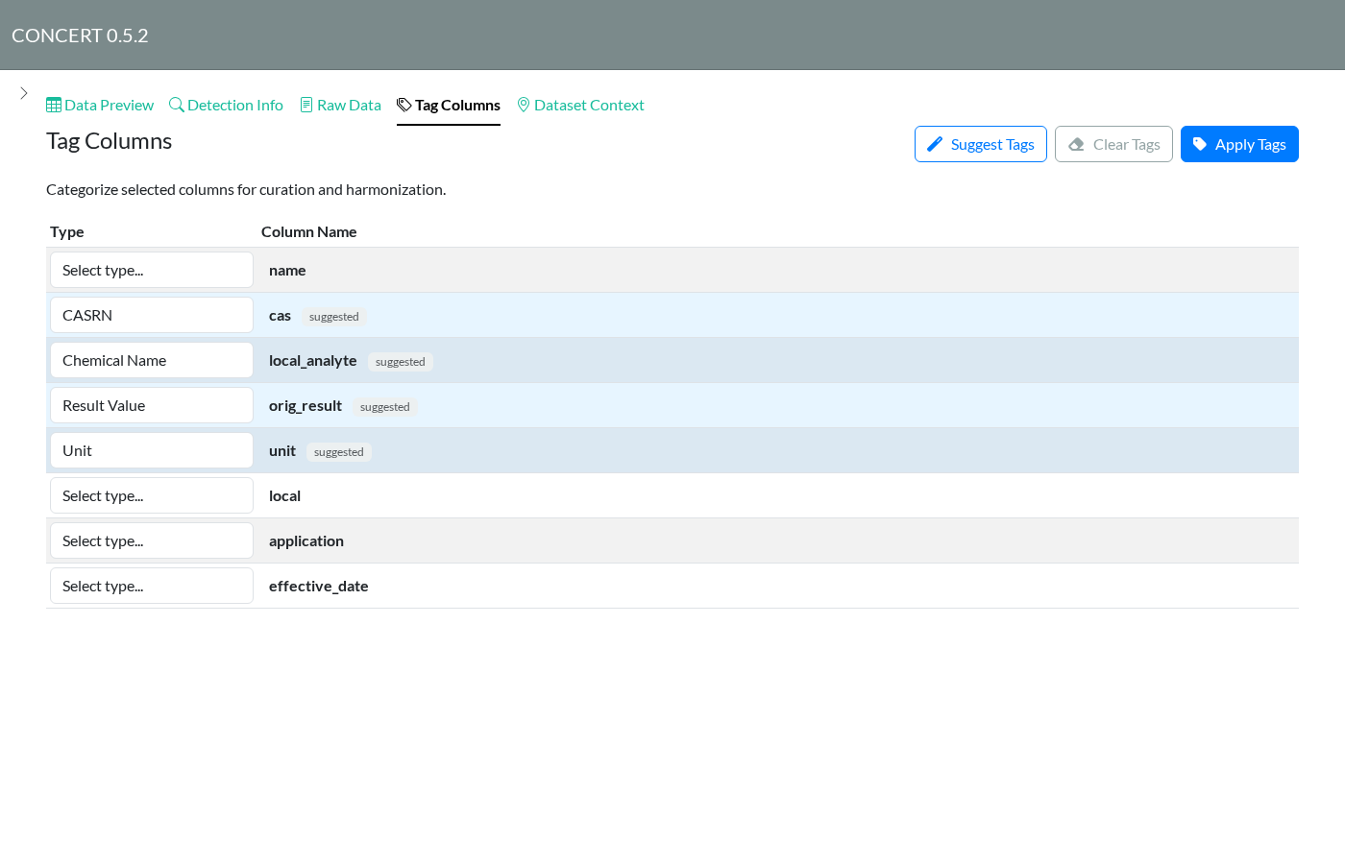Click the 'unit' column name text
Screen dimensions: 1345x864
click(282, 451)
